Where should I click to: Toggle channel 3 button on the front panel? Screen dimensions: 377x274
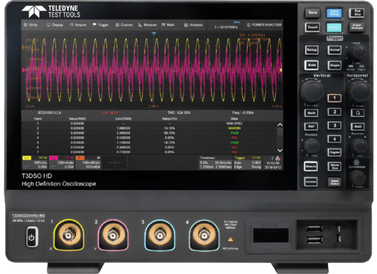click(334, 126)
